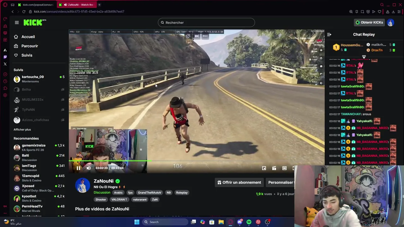
Task: Add page to bookmarks heart icon
Action: click(379, 12)
